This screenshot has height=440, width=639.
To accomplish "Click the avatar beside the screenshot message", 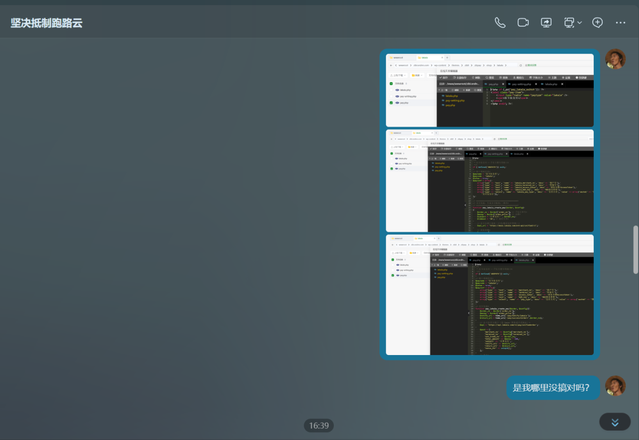I will coord(615,59).
